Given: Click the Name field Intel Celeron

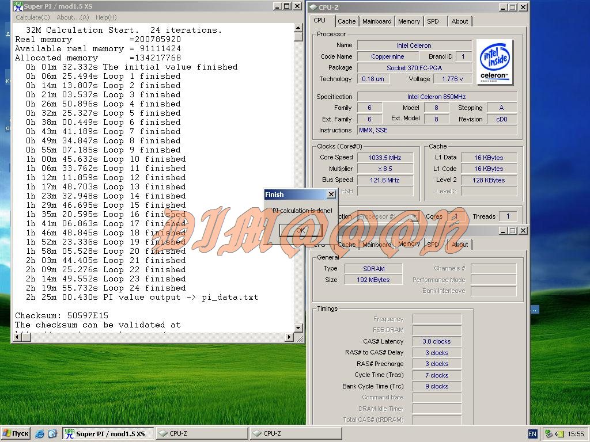Looking at the screenshot, I should tap(414, 45).
